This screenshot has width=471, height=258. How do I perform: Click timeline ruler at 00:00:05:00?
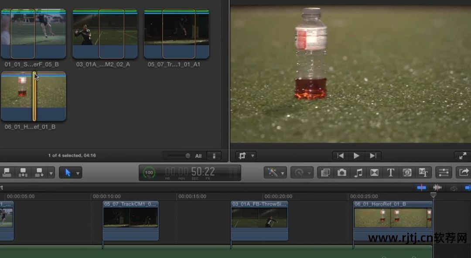click(21, 197)
